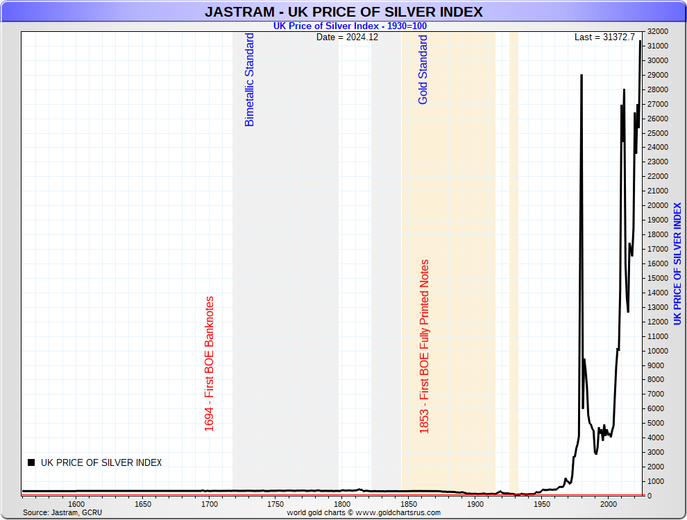The width and height of the screenshot is (687, 520).
Task: Click the Gold Standard vertical label
Action: click(x=423, y=69)
